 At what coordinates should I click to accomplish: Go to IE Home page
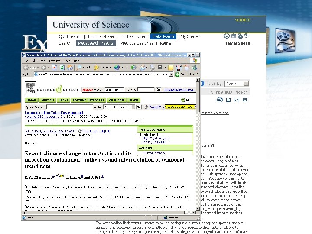70,68
